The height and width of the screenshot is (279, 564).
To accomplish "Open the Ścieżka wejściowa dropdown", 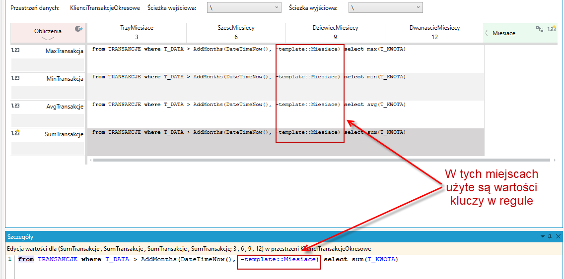I will [244, 7].
